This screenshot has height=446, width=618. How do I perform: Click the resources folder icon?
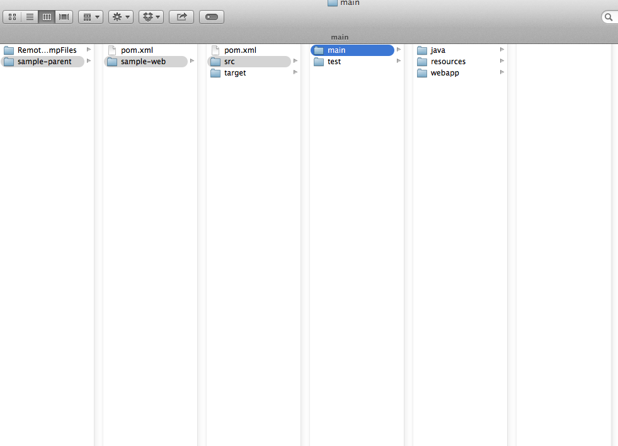(421, 62)
